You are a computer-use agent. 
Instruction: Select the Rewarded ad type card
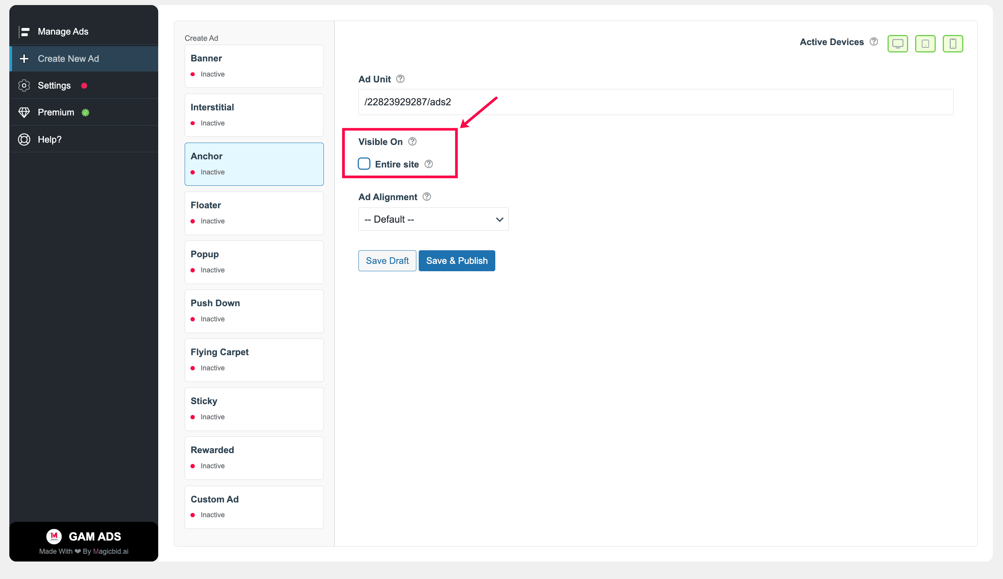[254, 458]
